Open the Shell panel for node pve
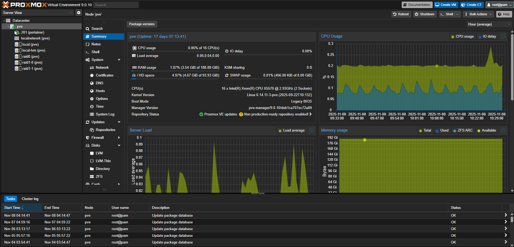Image resolution: width=514 pixels, height=247 pixels. point(95,52)
